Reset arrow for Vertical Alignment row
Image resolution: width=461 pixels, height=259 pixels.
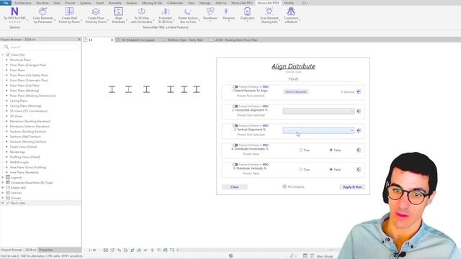coord(359,130)
